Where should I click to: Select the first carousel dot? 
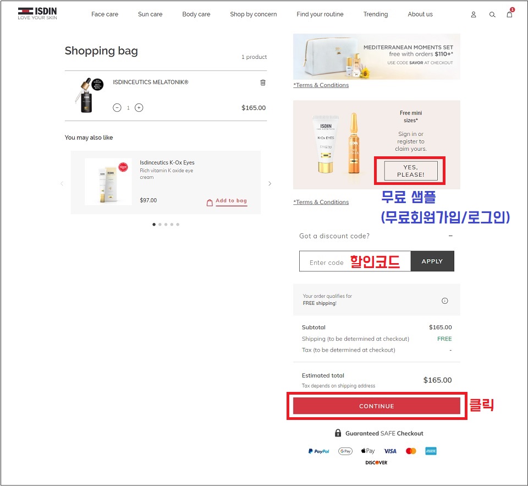pyautogui.click(x=154, y=225)
